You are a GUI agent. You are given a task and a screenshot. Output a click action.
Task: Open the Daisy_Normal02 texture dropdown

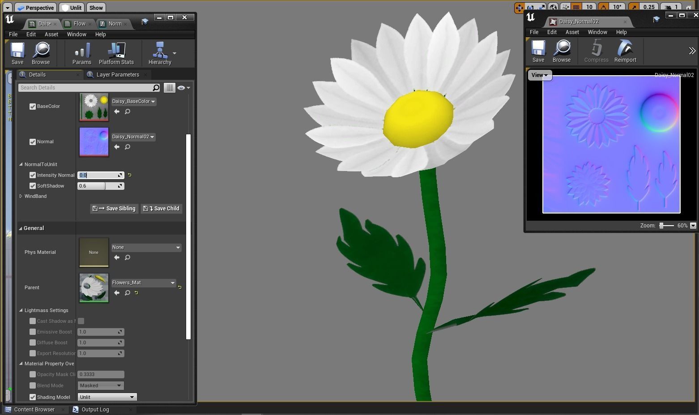(x=133, y=137)
